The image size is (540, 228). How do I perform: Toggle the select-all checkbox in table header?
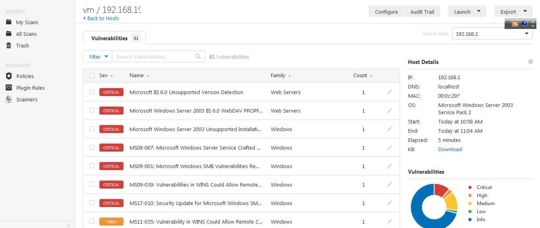point(92,76)
